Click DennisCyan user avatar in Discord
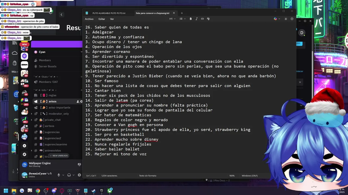 24,175
